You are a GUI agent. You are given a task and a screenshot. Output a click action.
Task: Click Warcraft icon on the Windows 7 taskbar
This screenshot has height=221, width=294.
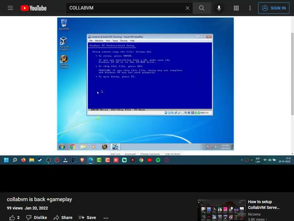click(x=105, y=147)
